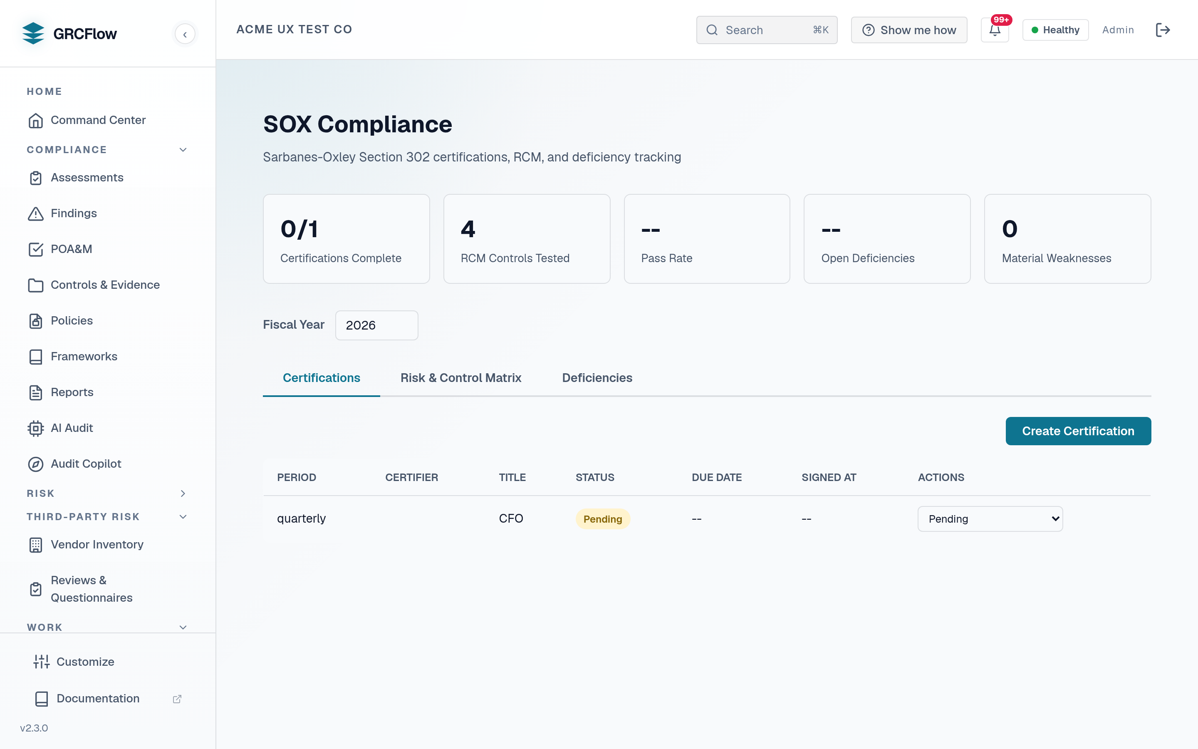
Task: Open the Pending actions dropdown
Action: pyautogui.click(x=990, y=518)
